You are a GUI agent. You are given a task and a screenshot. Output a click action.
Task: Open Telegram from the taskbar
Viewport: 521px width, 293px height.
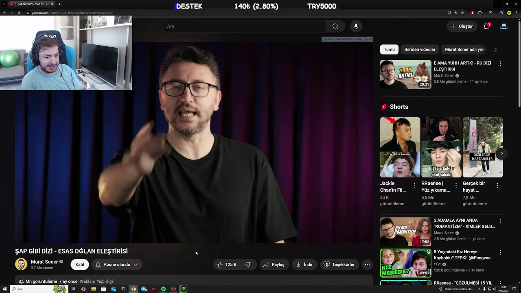pyautogui.click(x=144, y=289)
